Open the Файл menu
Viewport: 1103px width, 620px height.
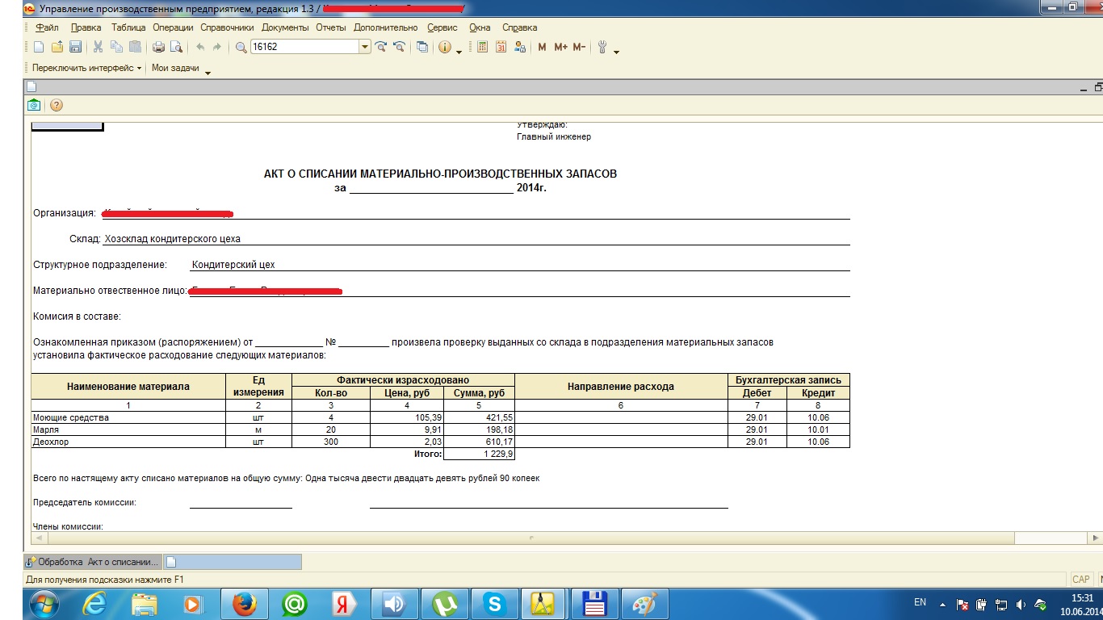pos(48,27)
